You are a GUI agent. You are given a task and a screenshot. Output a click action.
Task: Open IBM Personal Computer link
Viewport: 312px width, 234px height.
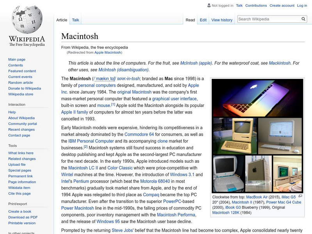91,141
